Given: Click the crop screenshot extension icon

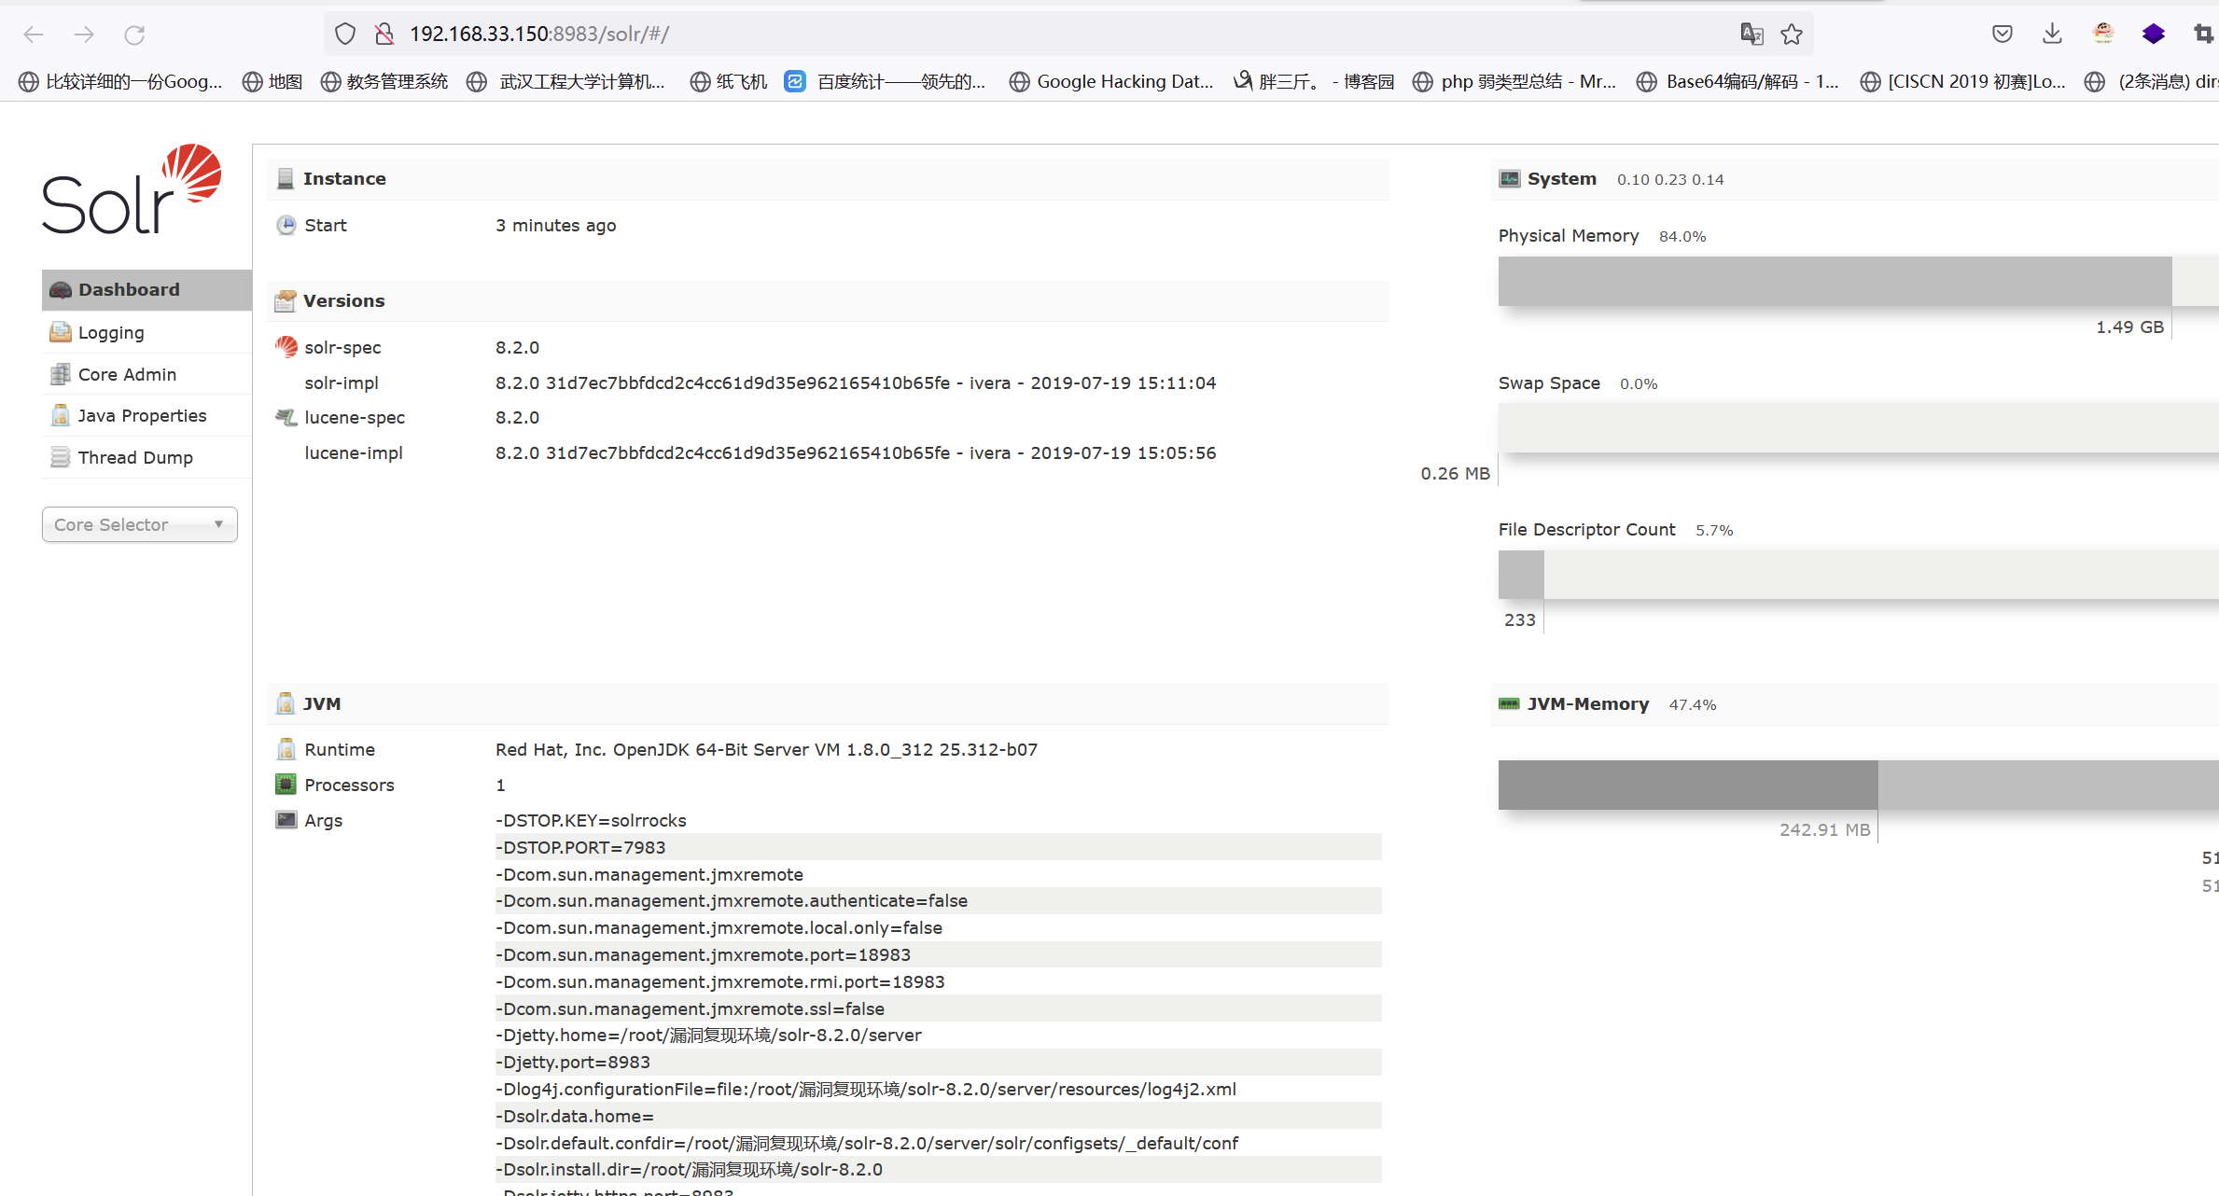Looking at the screenshot, I should [2203, 35].
